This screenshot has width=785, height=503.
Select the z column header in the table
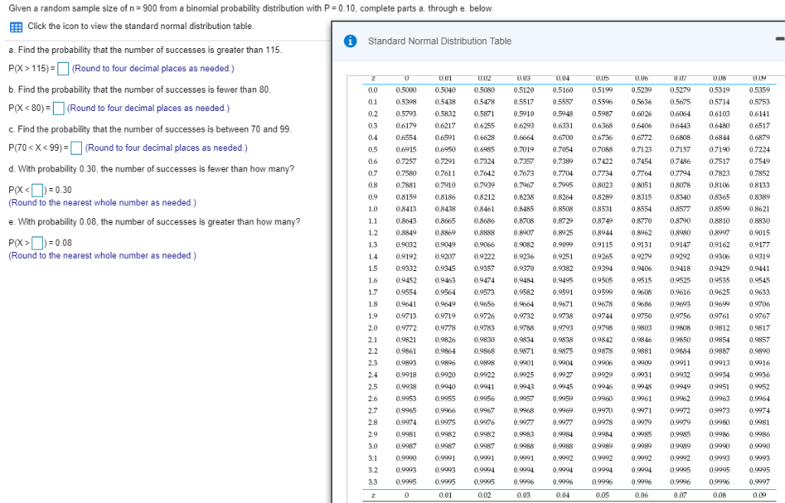pos(374,77)
